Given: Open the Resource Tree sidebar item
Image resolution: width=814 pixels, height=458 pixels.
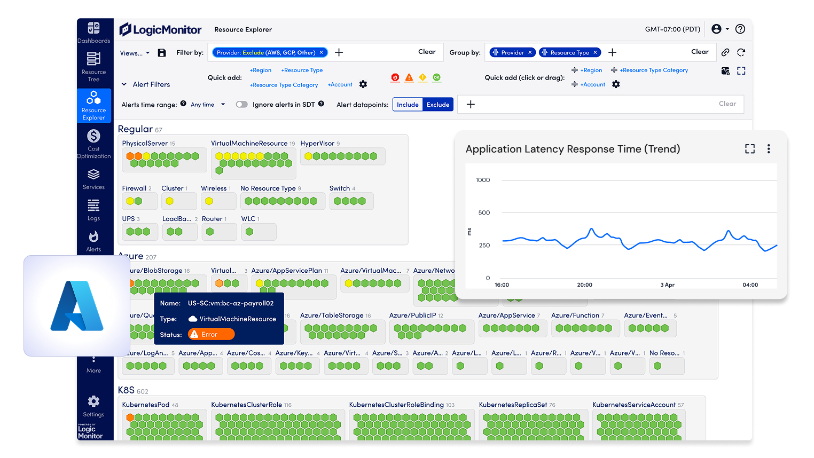Looking at the screenshot, I should [93, 67].
